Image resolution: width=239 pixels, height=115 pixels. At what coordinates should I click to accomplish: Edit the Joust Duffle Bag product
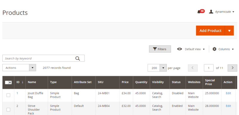[x=228, y=93]
